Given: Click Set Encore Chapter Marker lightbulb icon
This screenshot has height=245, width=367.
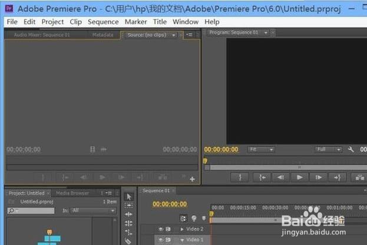Looking at the screenshot, I should pyautogui.click(x=194, y=219).
